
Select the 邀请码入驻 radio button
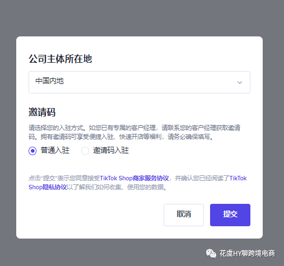point(85,151)
